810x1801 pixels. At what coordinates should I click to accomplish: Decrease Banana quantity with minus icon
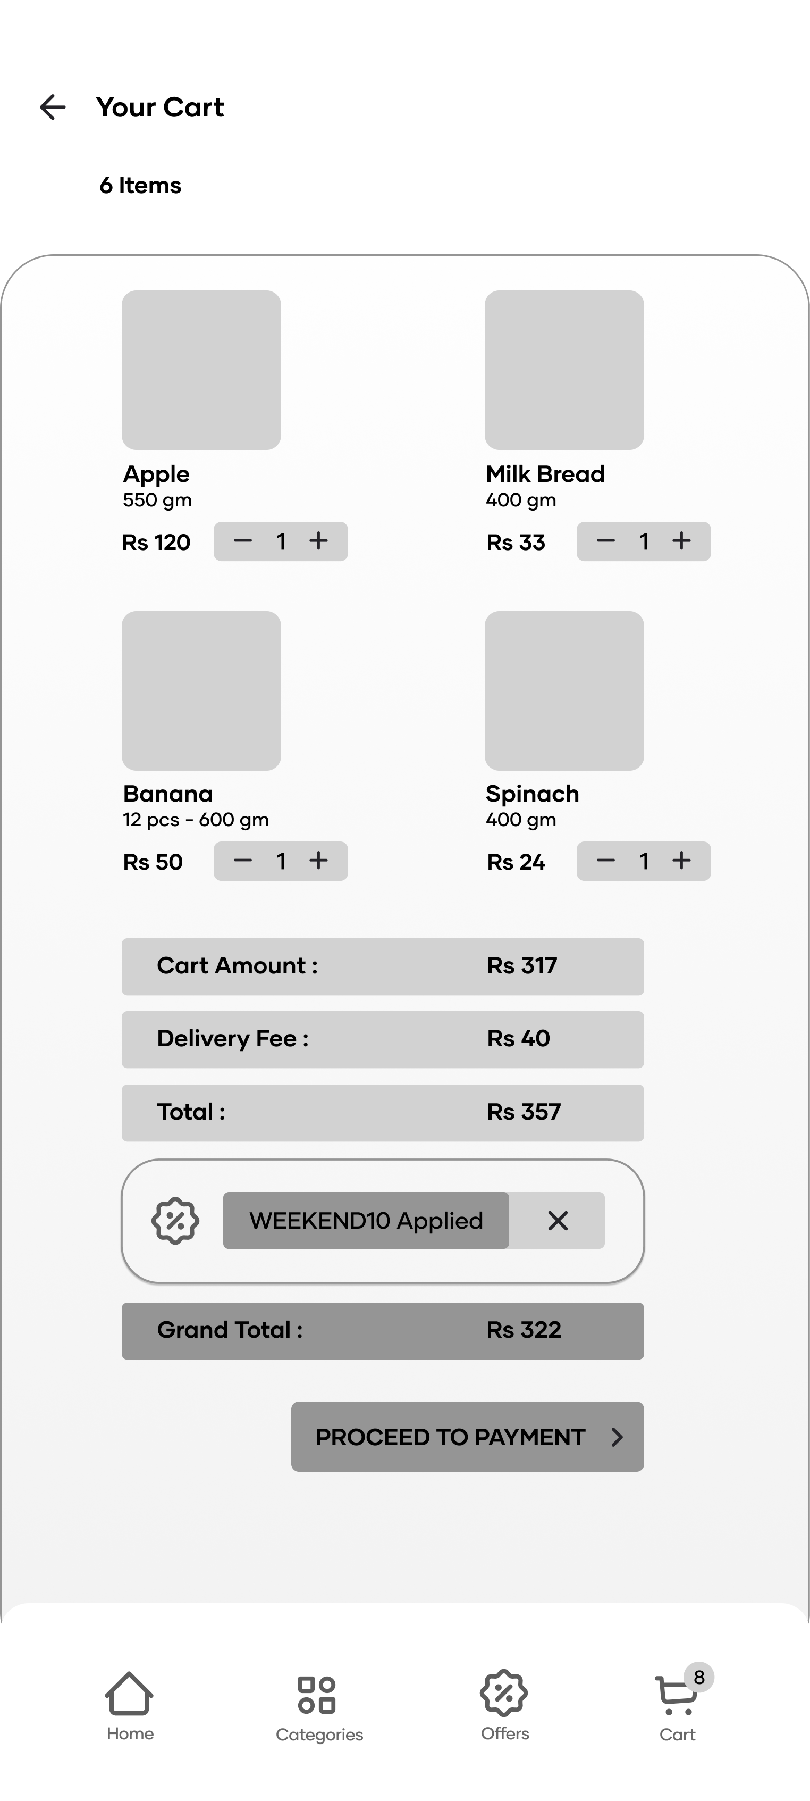(242, 861)
